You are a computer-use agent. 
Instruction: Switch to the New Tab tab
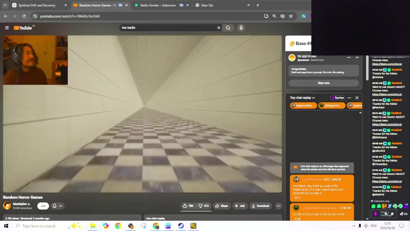pos(207,5)
